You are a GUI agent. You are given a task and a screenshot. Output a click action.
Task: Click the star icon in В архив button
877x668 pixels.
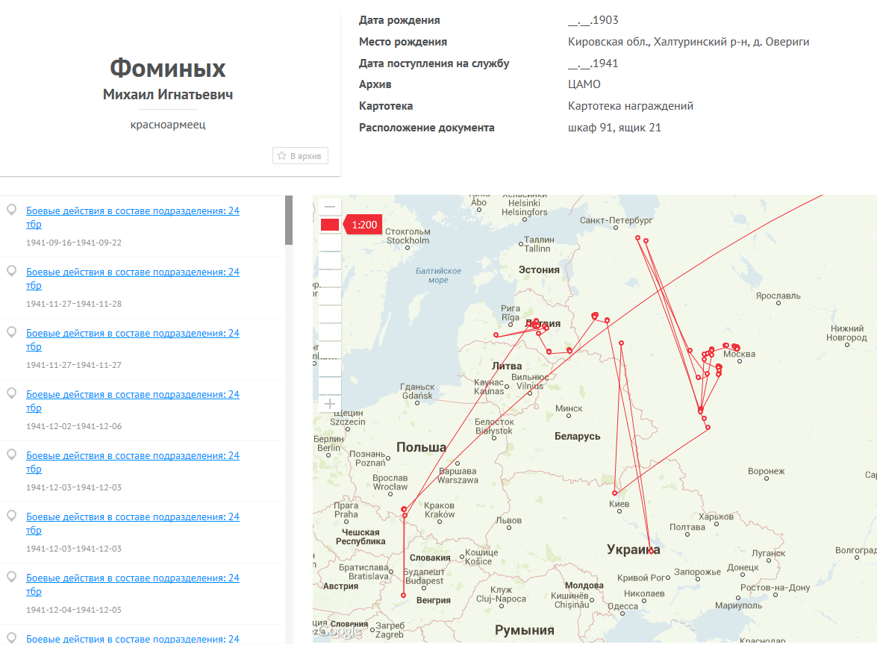(282, 156)
